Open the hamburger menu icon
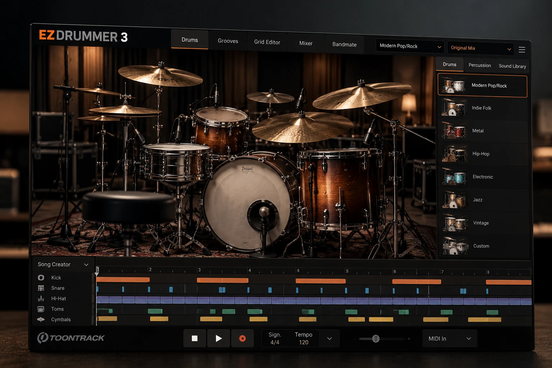The width and height of the screenshot is (552, 368). (522, 50)
